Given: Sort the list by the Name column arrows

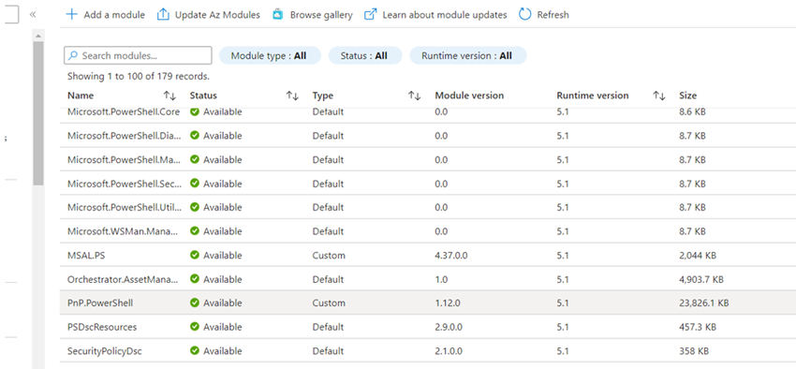Looking at the screenshot, I should coord(170,96).
